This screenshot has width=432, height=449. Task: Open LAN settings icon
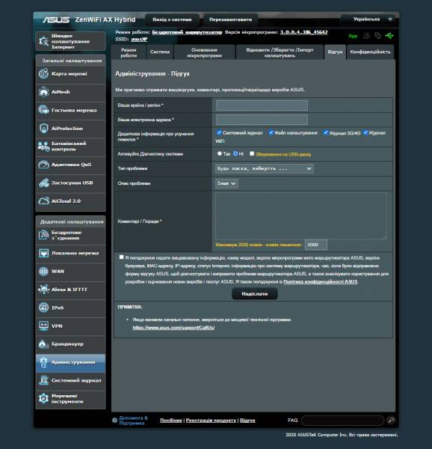click(x=43, y=253)
